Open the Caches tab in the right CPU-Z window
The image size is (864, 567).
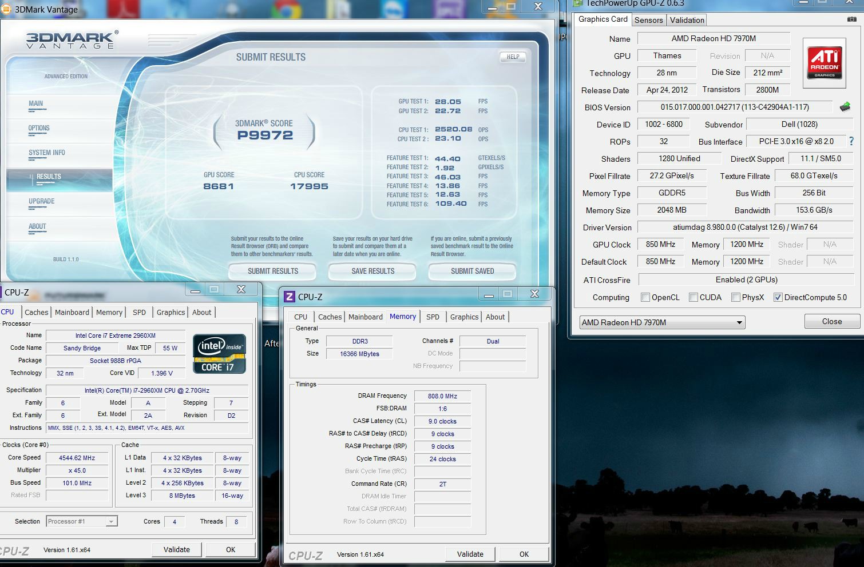330,317
